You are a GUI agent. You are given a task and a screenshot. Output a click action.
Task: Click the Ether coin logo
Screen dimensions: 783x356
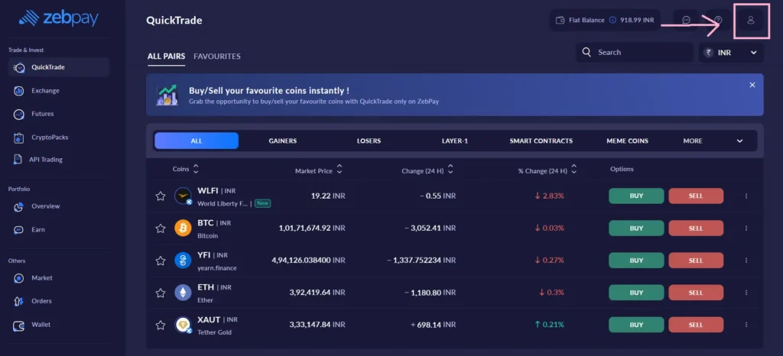coord(183,293)
